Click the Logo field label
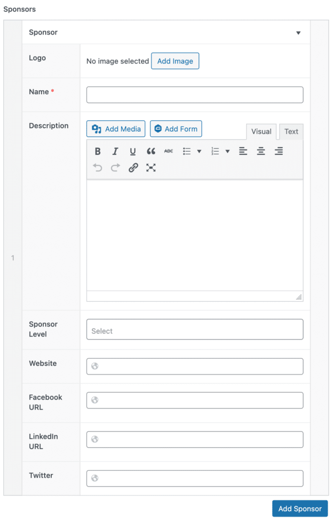Viewport: 334px width, 521px height. coord(38,58)
